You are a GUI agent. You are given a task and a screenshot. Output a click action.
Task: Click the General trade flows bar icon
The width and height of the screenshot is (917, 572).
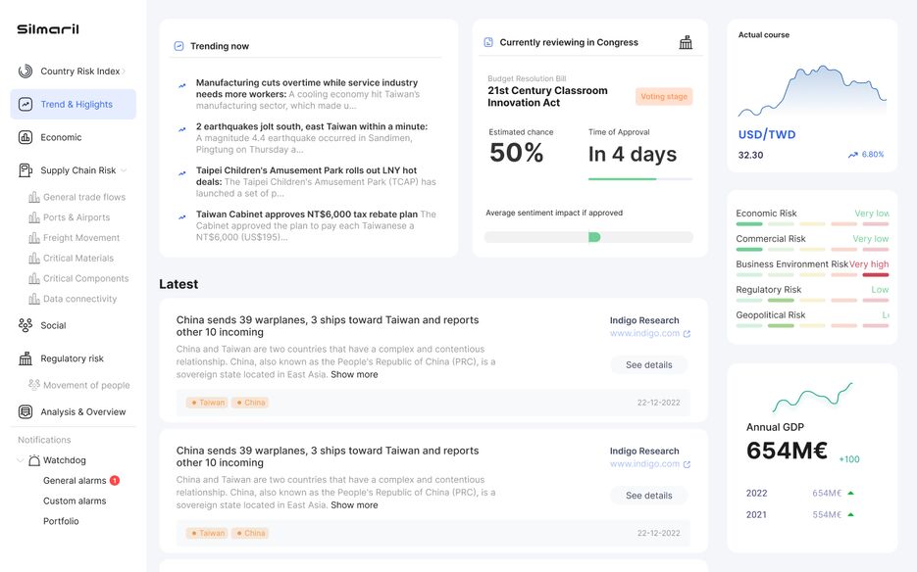(x=34, y=197)
